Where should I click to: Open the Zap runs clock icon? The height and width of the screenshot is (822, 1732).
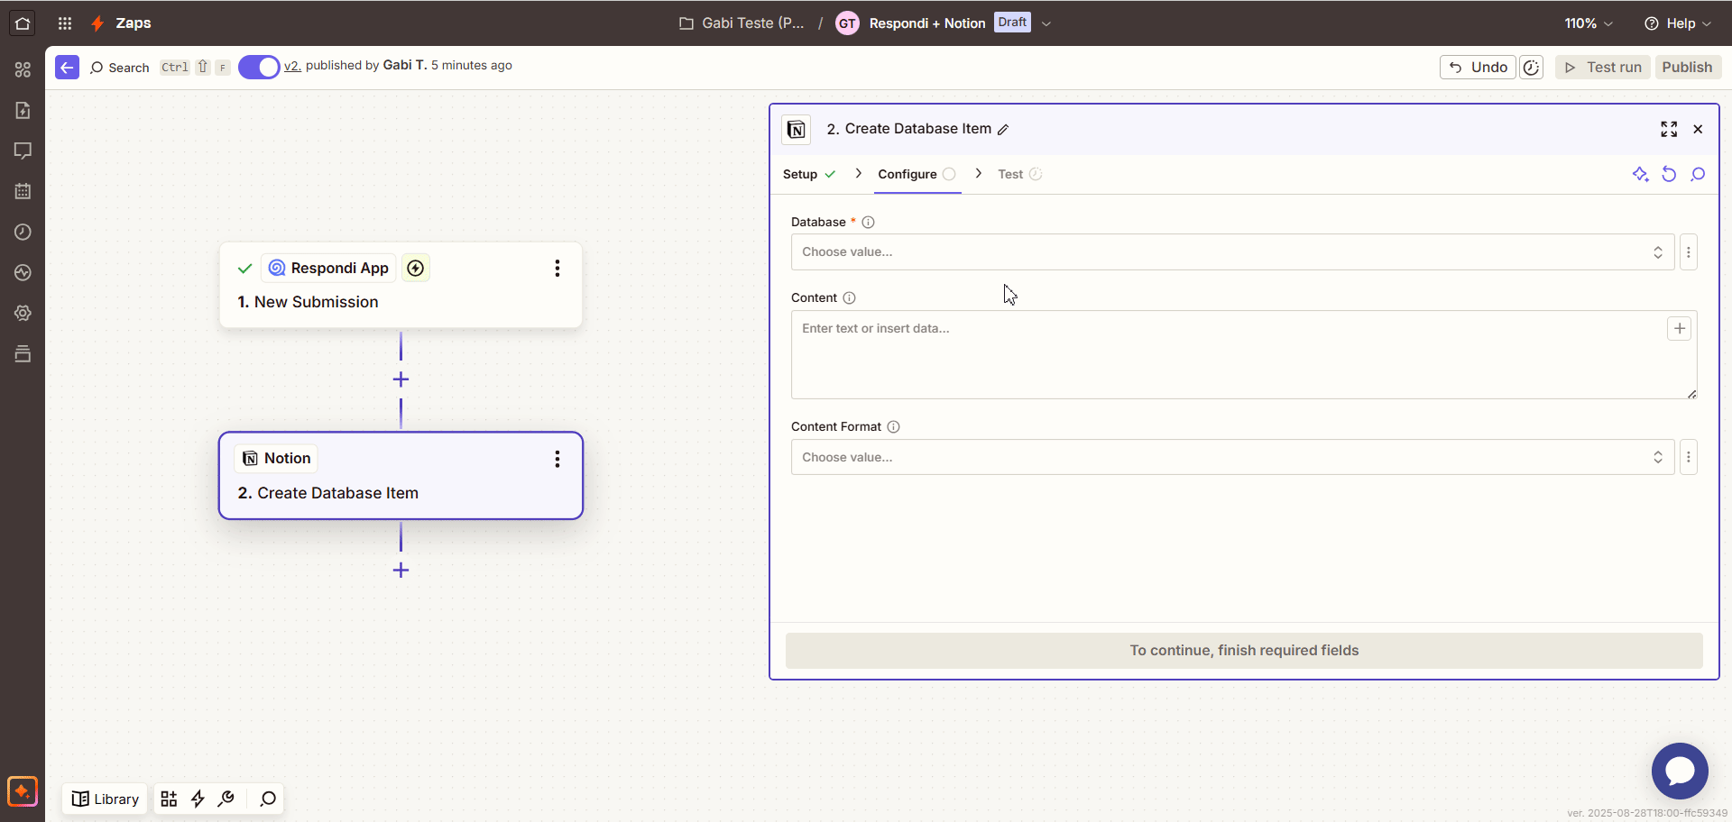[x=23, y=232]
